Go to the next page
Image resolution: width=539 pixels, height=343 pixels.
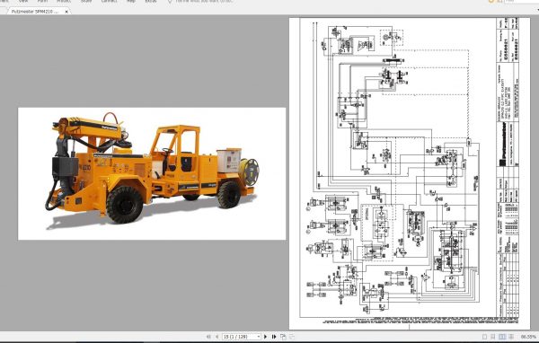pyautogui.click(x=265, y=337)
